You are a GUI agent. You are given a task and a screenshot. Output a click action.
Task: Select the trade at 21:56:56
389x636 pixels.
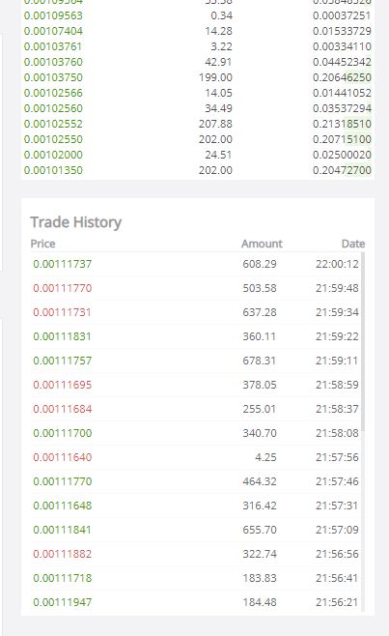(x=196, y=554)
